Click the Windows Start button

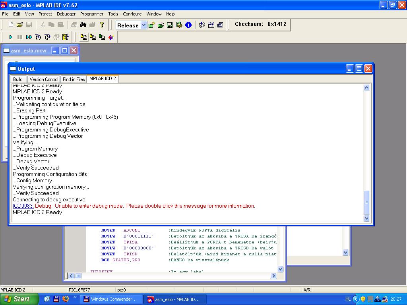point(19,299)
